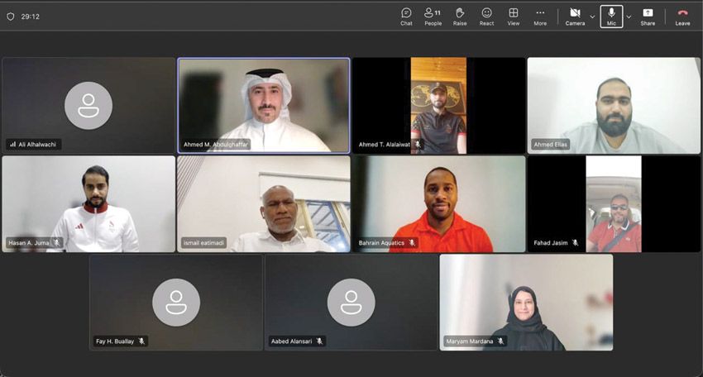Toggle the Mic mute button
The height and width of the screenshot is (377, 703).
pos(611,17)
